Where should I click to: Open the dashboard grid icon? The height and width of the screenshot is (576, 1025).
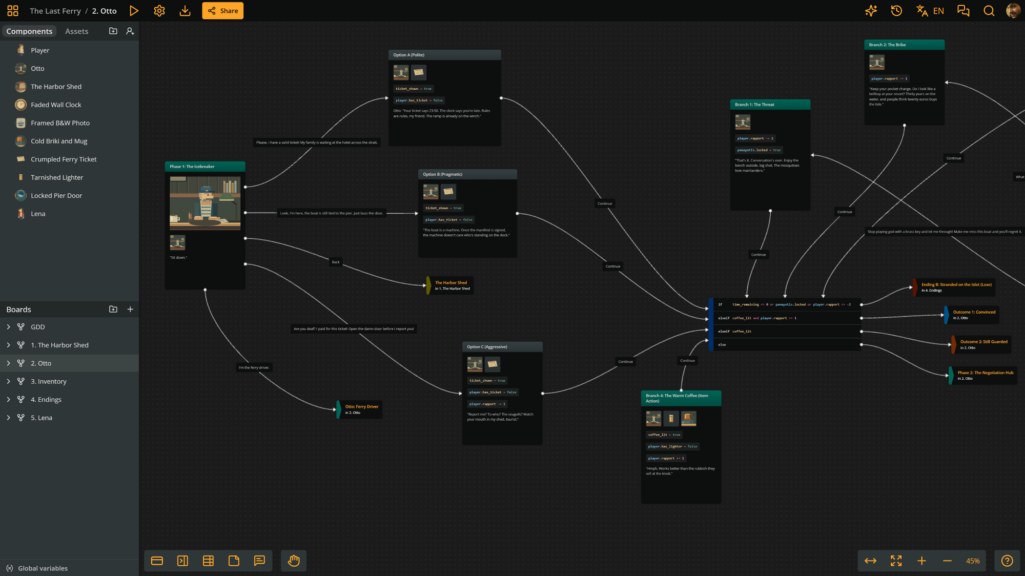[13, 11]
